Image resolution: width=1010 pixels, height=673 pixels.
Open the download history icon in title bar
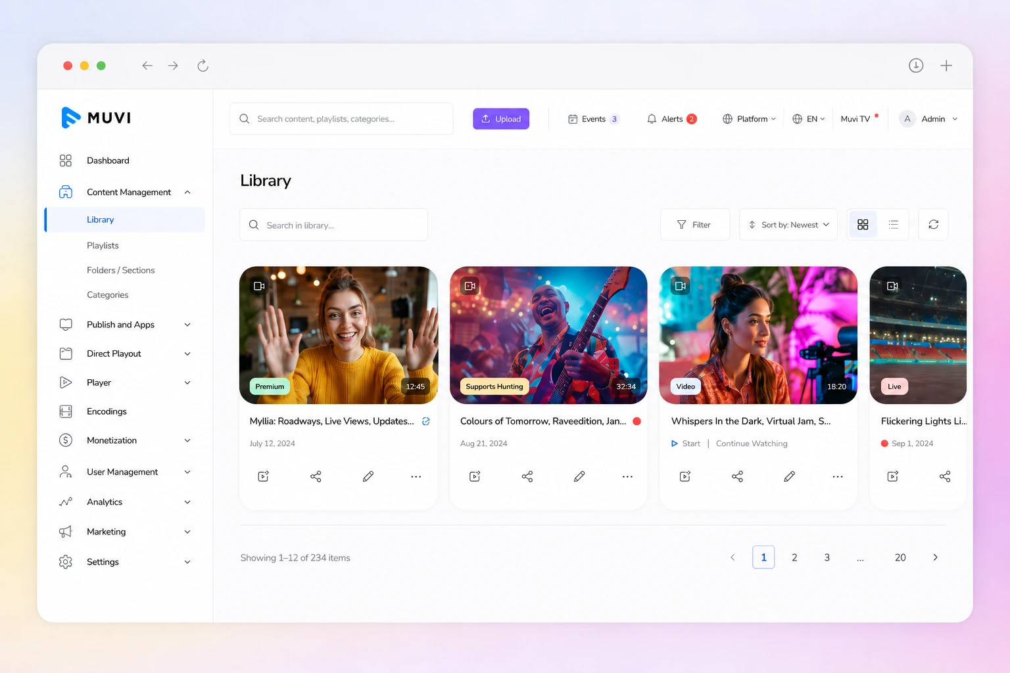coord(916,66)
